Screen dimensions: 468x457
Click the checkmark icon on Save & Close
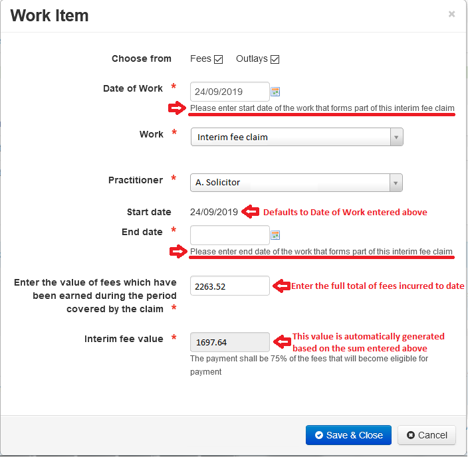pos(319,435)
